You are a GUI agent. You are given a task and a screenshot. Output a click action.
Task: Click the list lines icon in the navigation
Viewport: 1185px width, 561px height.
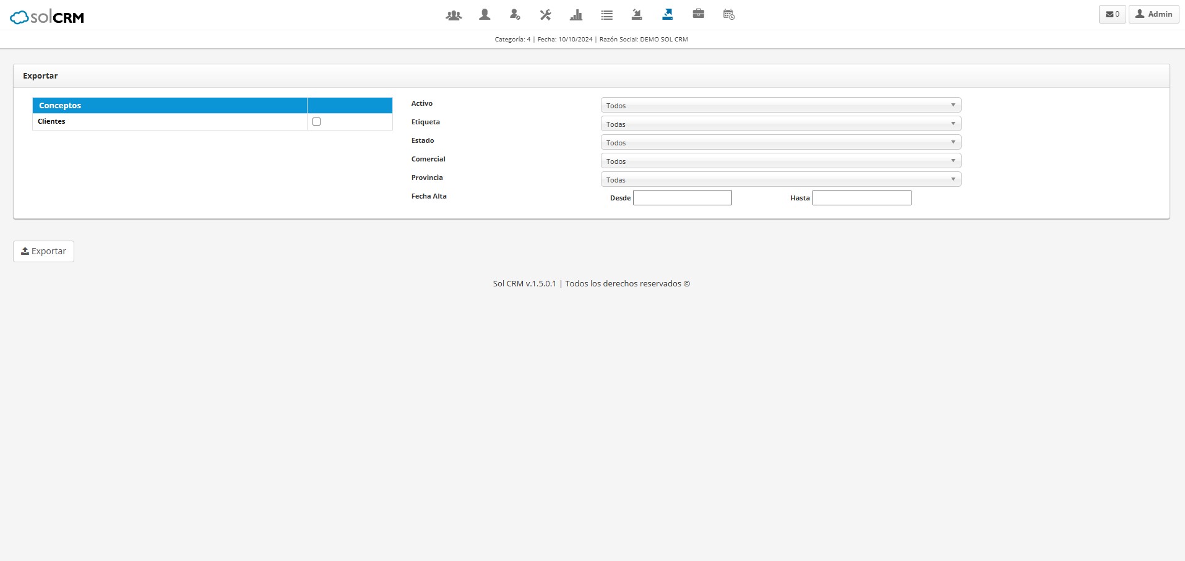pos(606,15)
